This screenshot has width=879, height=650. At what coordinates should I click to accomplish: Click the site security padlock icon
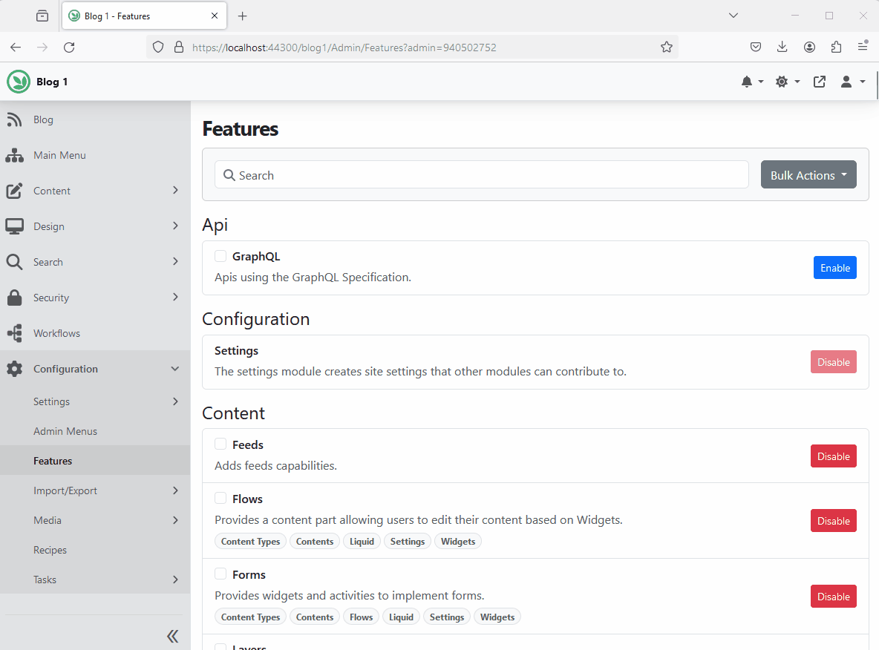coord(179,47)
